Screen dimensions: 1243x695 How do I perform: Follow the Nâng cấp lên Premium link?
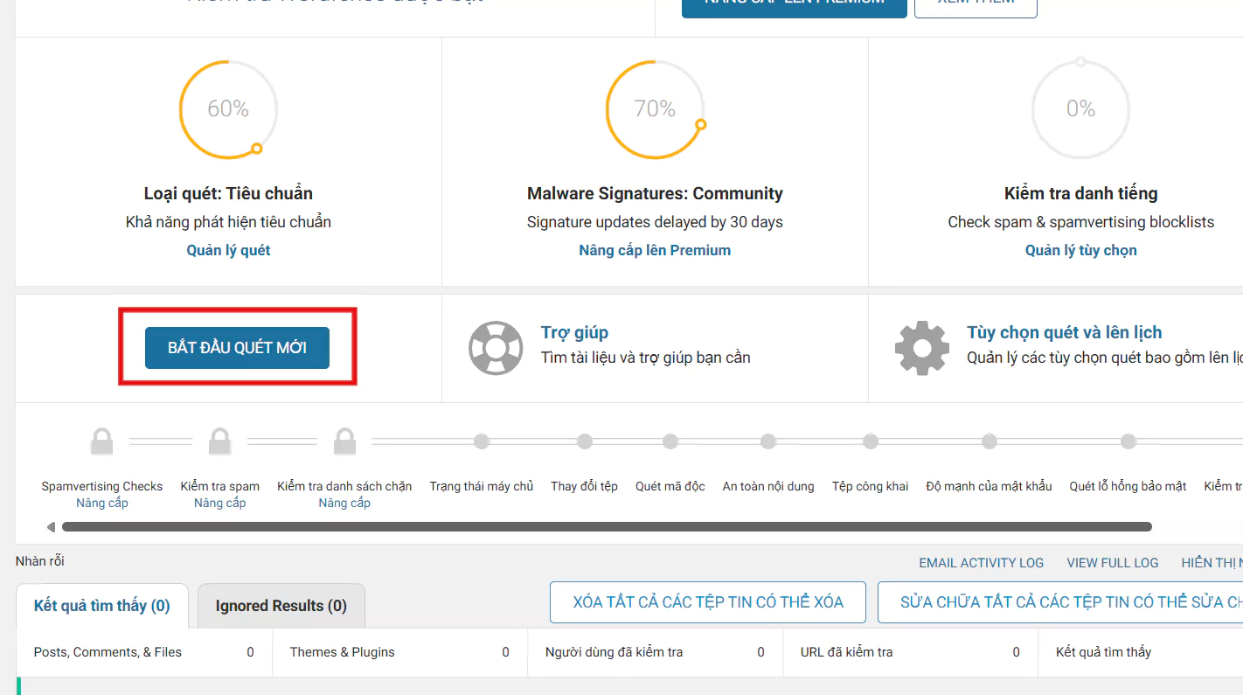click(655, 250)
